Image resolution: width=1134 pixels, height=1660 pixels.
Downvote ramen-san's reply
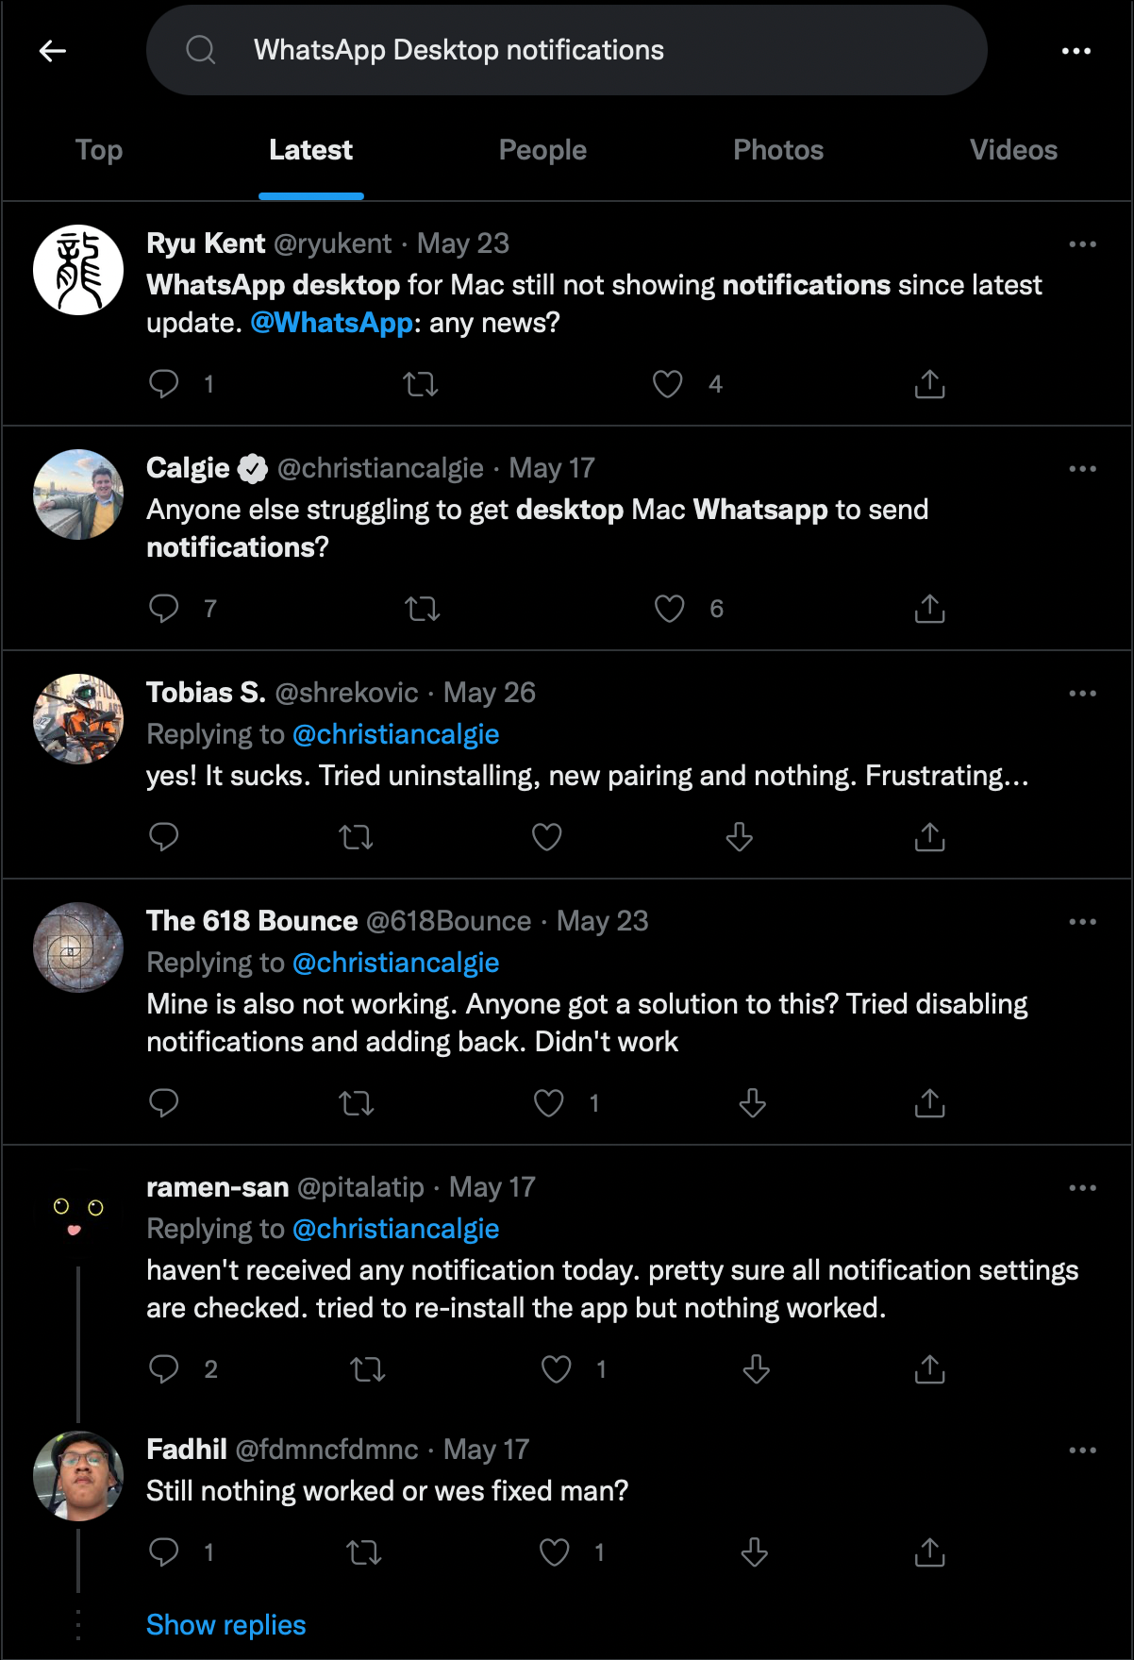756,1369
